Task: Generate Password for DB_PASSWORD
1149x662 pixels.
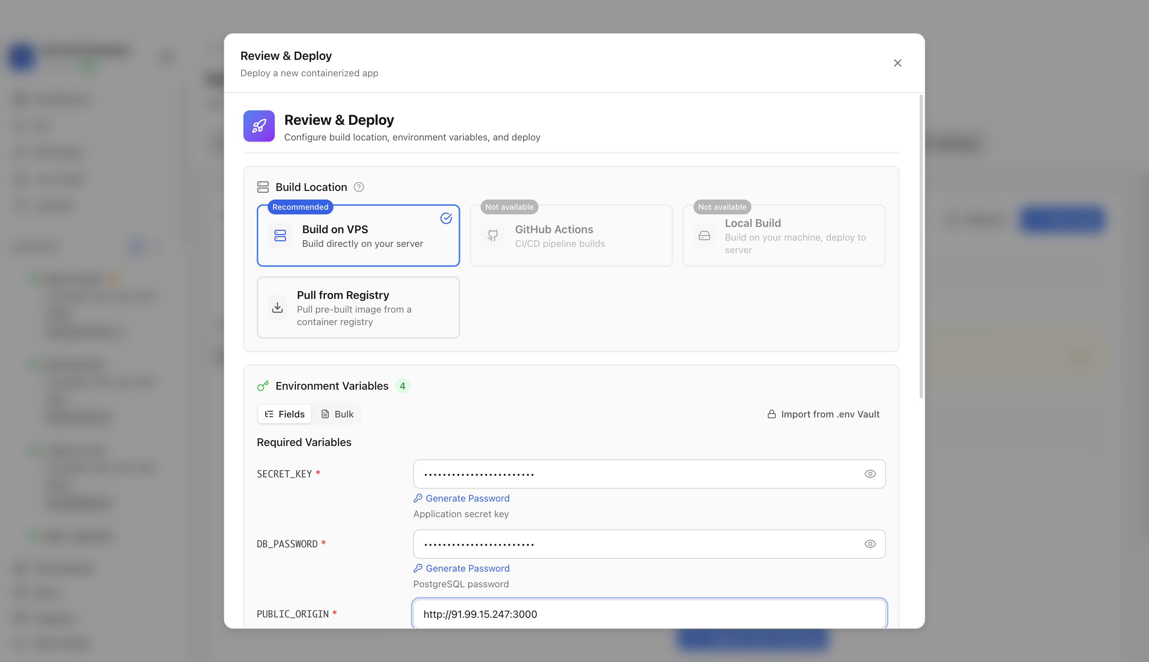Action: [461, 568]
